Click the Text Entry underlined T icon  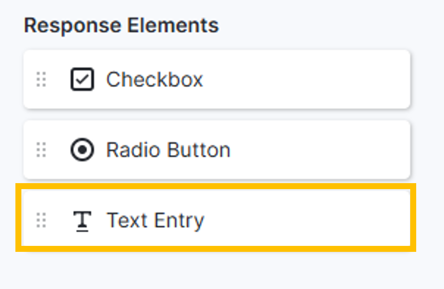82,221
